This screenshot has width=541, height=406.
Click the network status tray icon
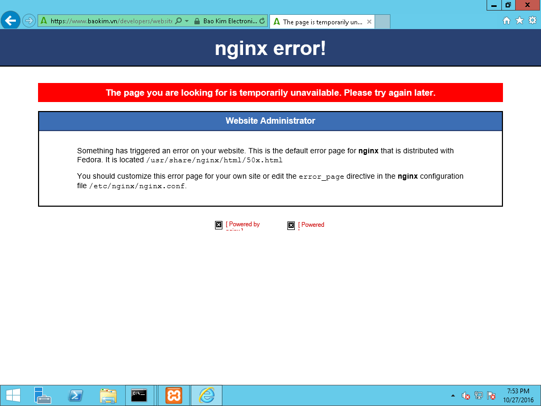479,395
